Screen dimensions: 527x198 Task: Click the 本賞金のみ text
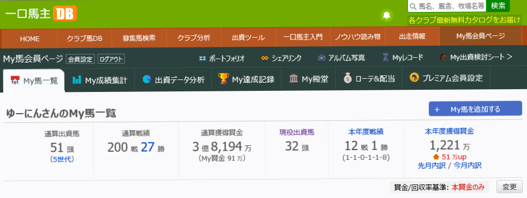coord(468,187)
